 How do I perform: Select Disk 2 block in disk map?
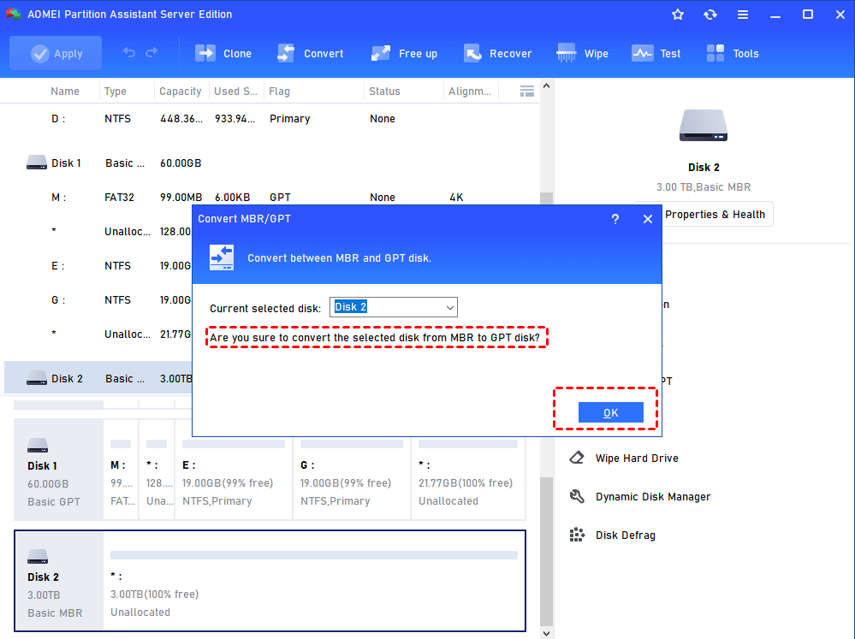coord(59,581)
